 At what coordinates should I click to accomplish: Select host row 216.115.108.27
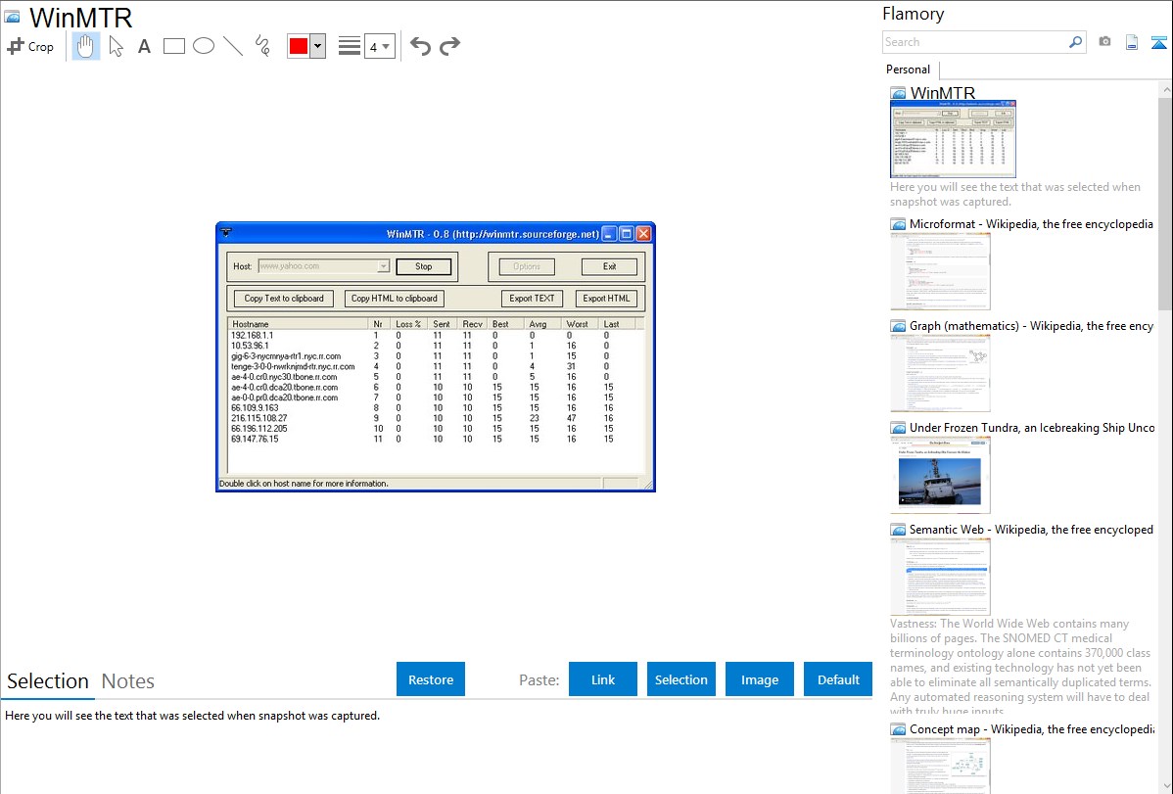coord(434,418)
